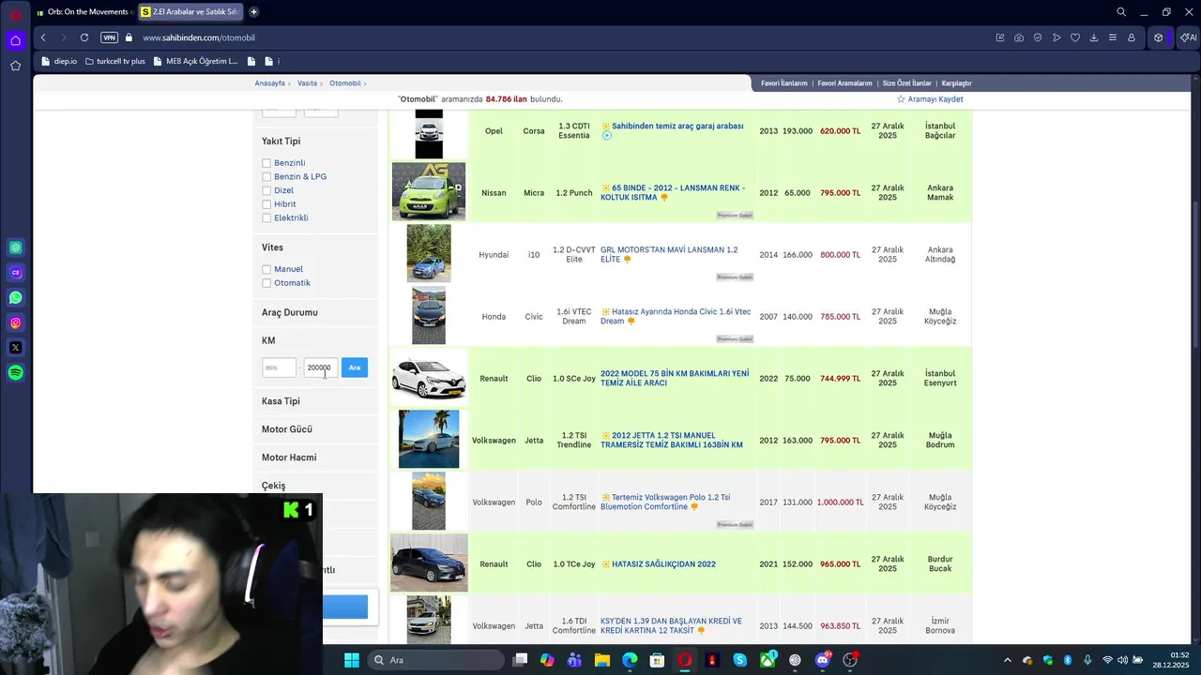Open Size Özel İlanlar menu item

pyautogui.click(x=906, y=83)
